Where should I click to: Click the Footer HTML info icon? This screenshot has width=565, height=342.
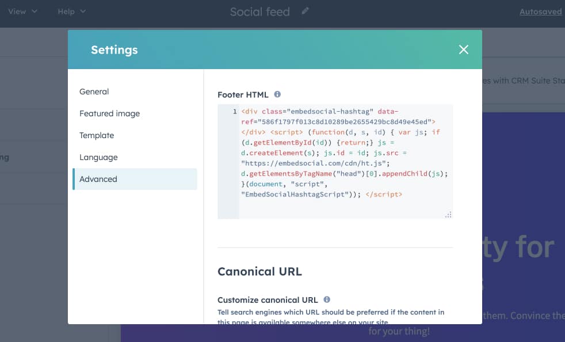[277, 94]
